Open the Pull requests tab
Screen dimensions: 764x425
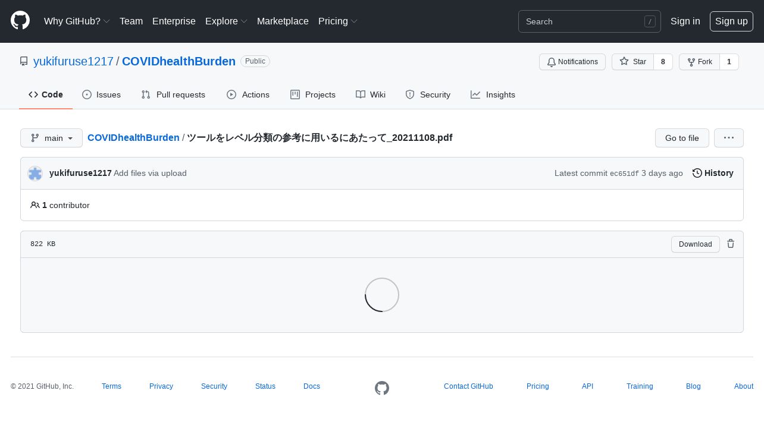tap(173, 95)
